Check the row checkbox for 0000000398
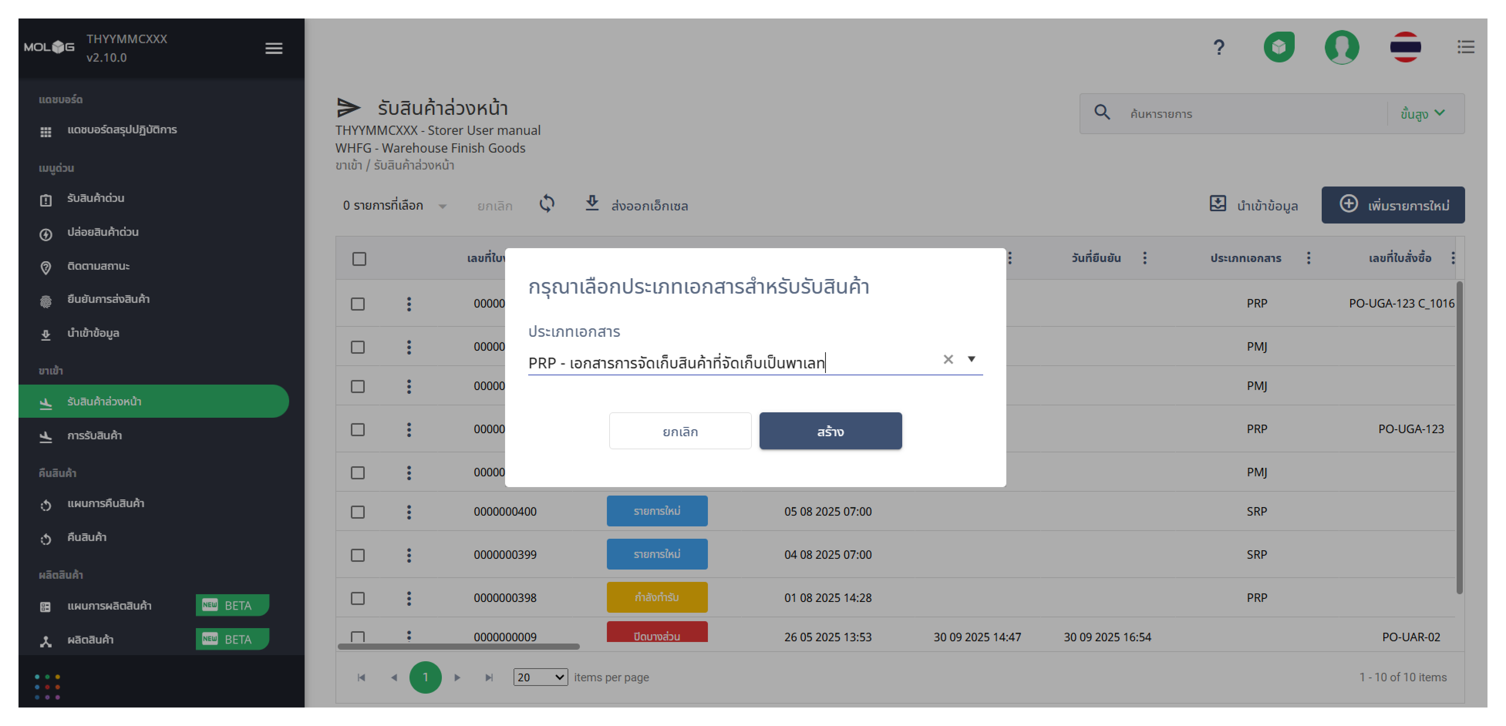Screen dimensions: 1506x726 pyautogui.click(x=358, y=598)
